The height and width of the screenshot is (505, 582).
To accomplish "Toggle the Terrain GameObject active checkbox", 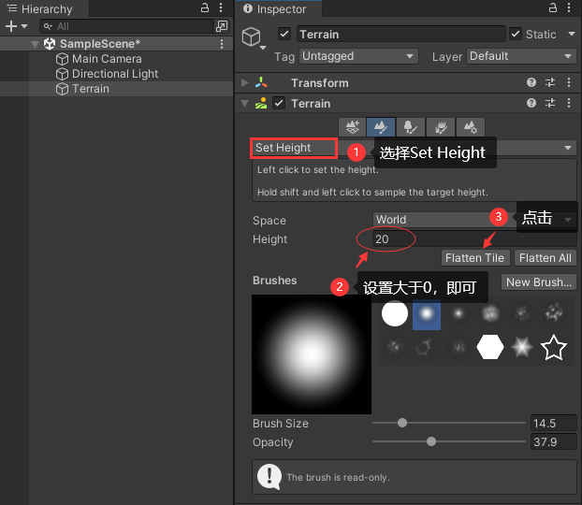I will pyautogui.click(x=284, y=35).
